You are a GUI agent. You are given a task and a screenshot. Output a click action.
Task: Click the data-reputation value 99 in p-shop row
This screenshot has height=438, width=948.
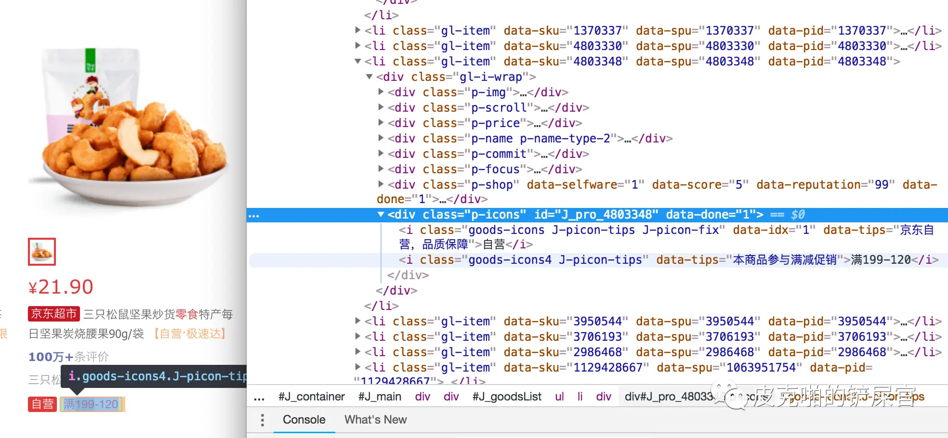pyautogui.click(x=882, y=184)
